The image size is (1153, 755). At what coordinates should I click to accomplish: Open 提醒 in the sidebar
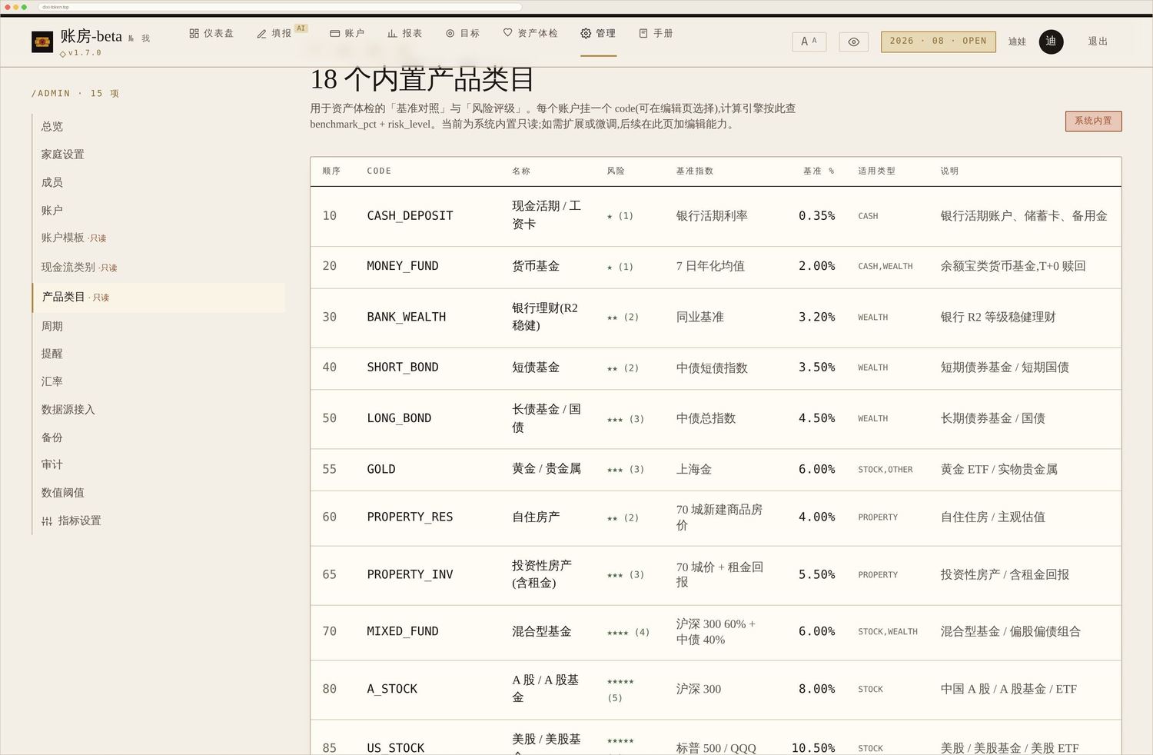pos(52,354)
